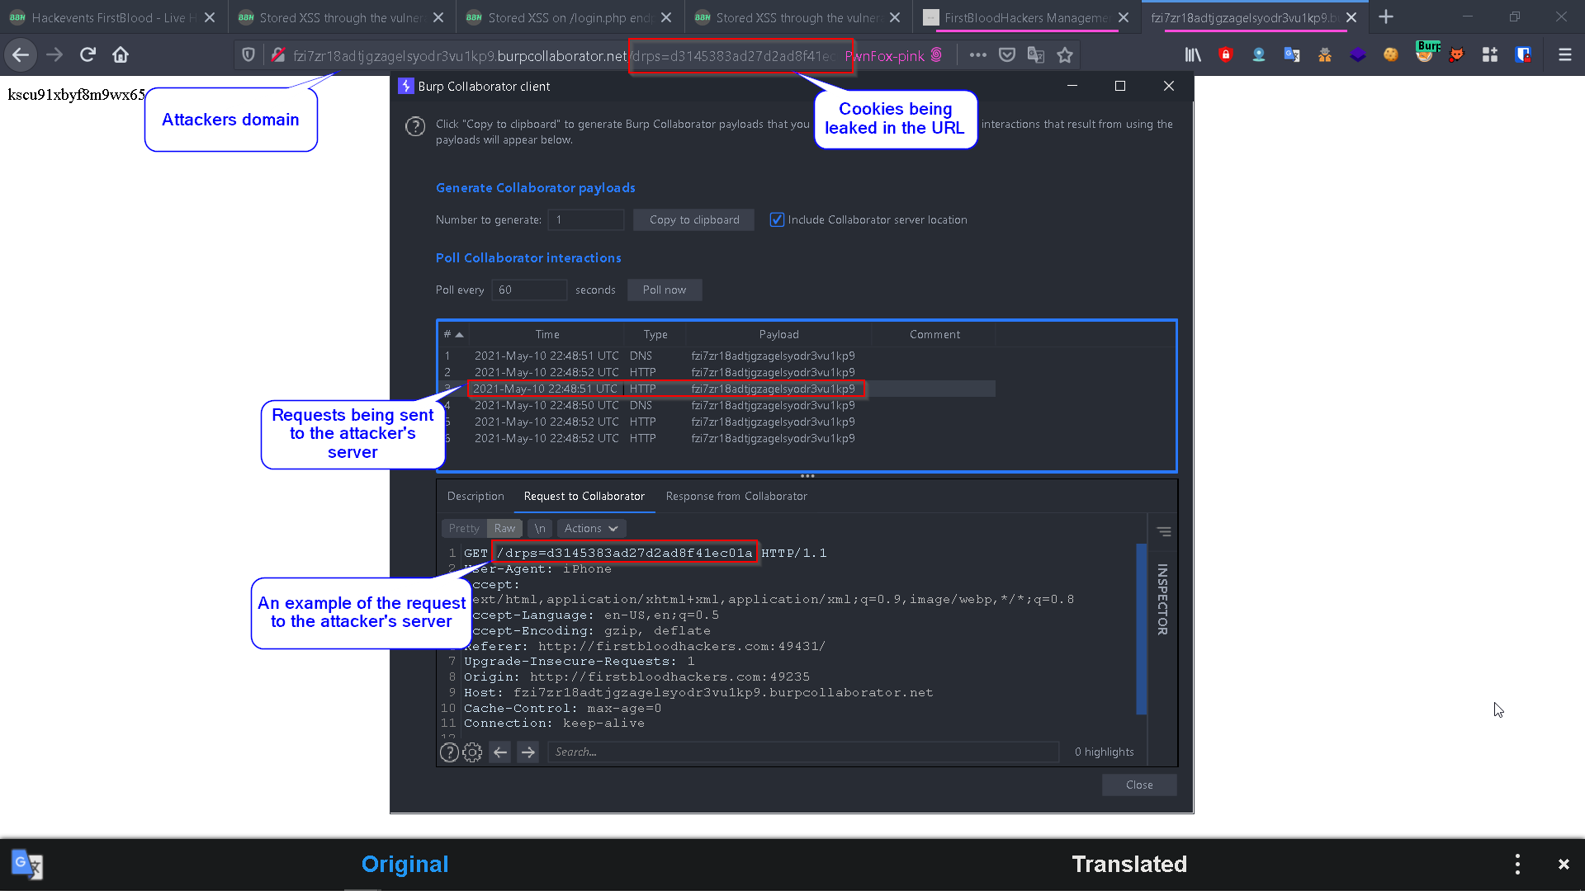Open the browser home page
1585x891 pixels.
coord(121,55)
